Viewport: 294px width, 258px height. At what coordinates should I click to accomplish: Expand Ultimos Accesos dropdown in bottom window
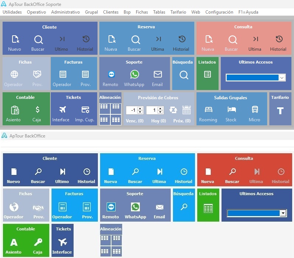(283, 213)
